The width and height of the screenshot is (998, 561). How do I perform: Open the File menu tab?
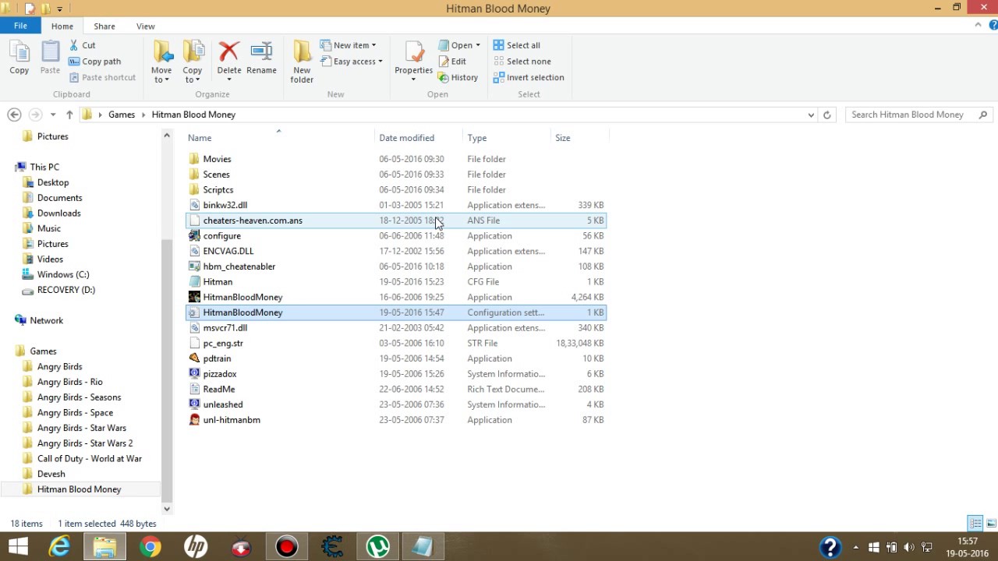tap(20, 26)
